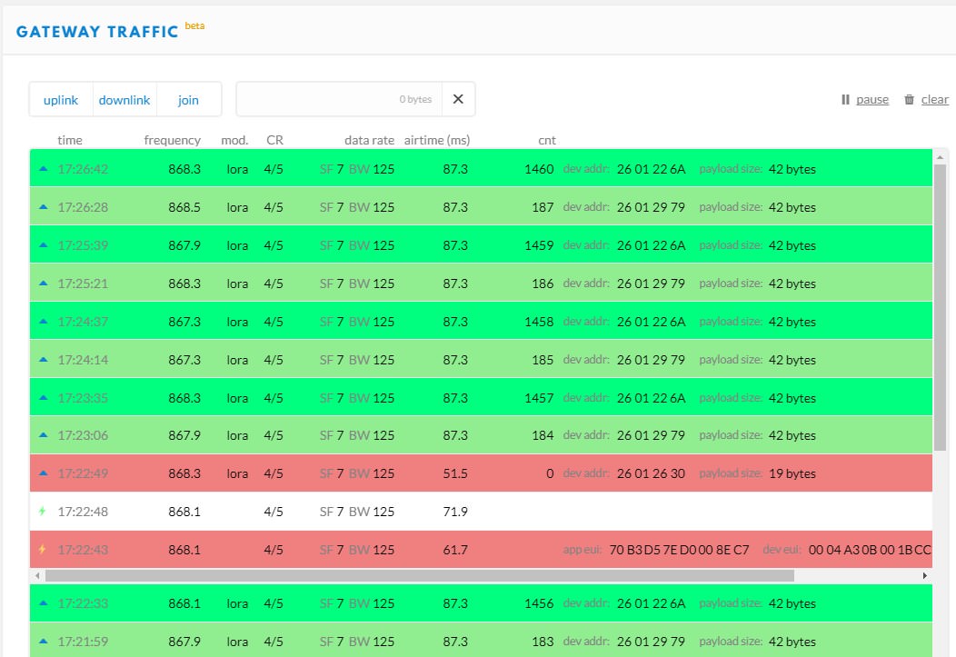Clear the payload filter with the X button
956x657 pixels.
pyautogui.click(x=459, y=99)
